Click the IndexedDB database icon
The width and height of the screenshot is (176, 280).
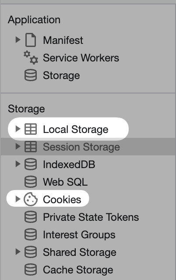[x=31, y=164]
